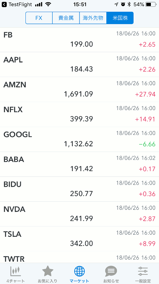Screen dimensions: 159x284
Task: Select the 海外先物 segment
Action: coord(93,18)
